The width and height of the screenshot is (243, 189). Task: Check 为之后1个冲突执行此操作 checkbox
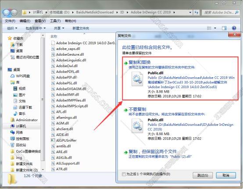(124, 174)
